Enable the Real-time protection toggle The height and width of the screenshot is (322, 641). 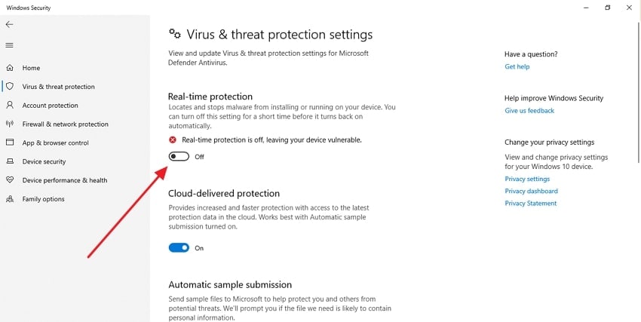pos(179,157)
